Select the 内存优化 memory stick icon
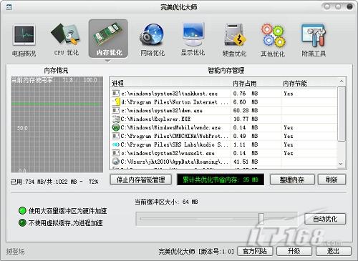 108,34
